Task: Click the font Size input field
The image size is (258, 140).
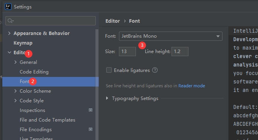Action: point(127,52)
